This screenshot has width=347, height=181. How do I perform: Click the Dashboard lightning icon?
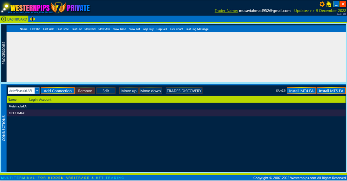point(3,19)
